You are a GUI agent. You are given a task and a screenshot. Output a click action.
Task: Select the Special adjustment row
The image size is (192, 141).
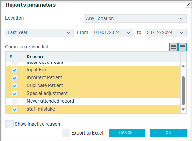pos(93,94)
